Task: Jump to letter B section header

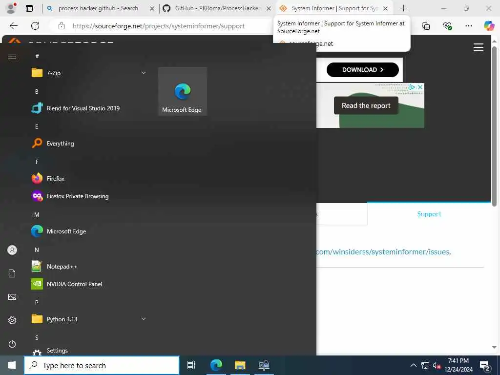Action: coord(37,91)
